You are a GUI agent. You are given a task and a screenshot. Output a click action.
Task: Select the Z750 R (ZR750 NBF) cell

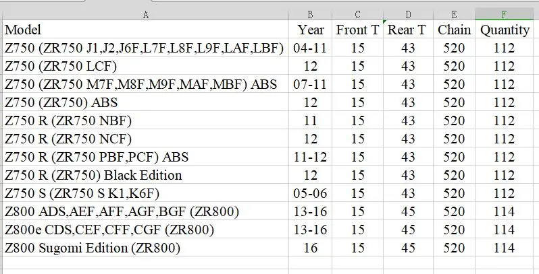[146, 121]
